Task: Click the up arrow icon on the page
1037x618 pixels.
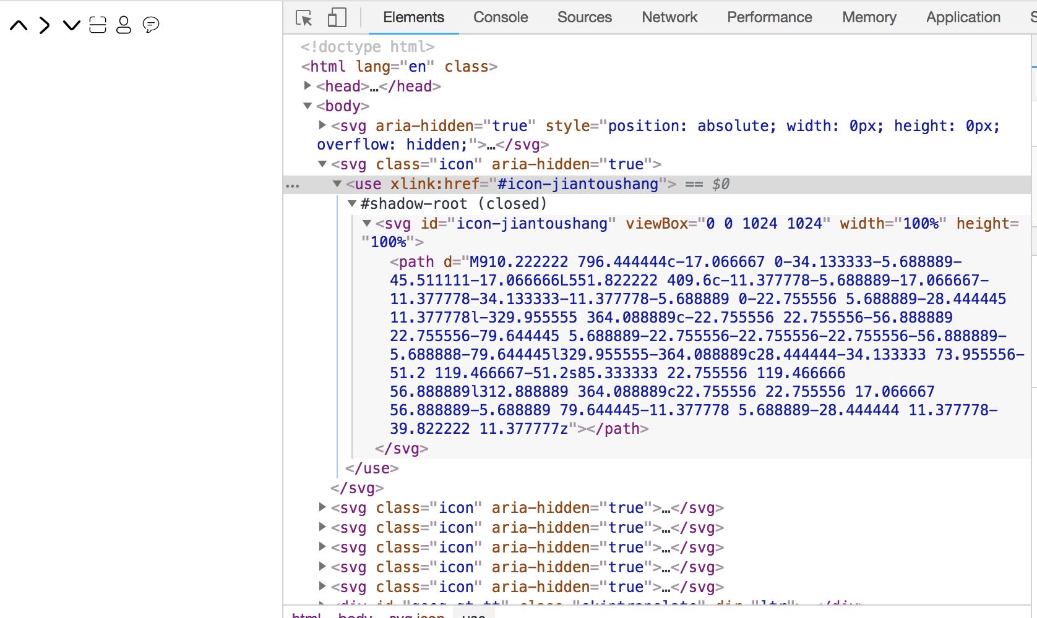Action: click(x=19, y=25)
